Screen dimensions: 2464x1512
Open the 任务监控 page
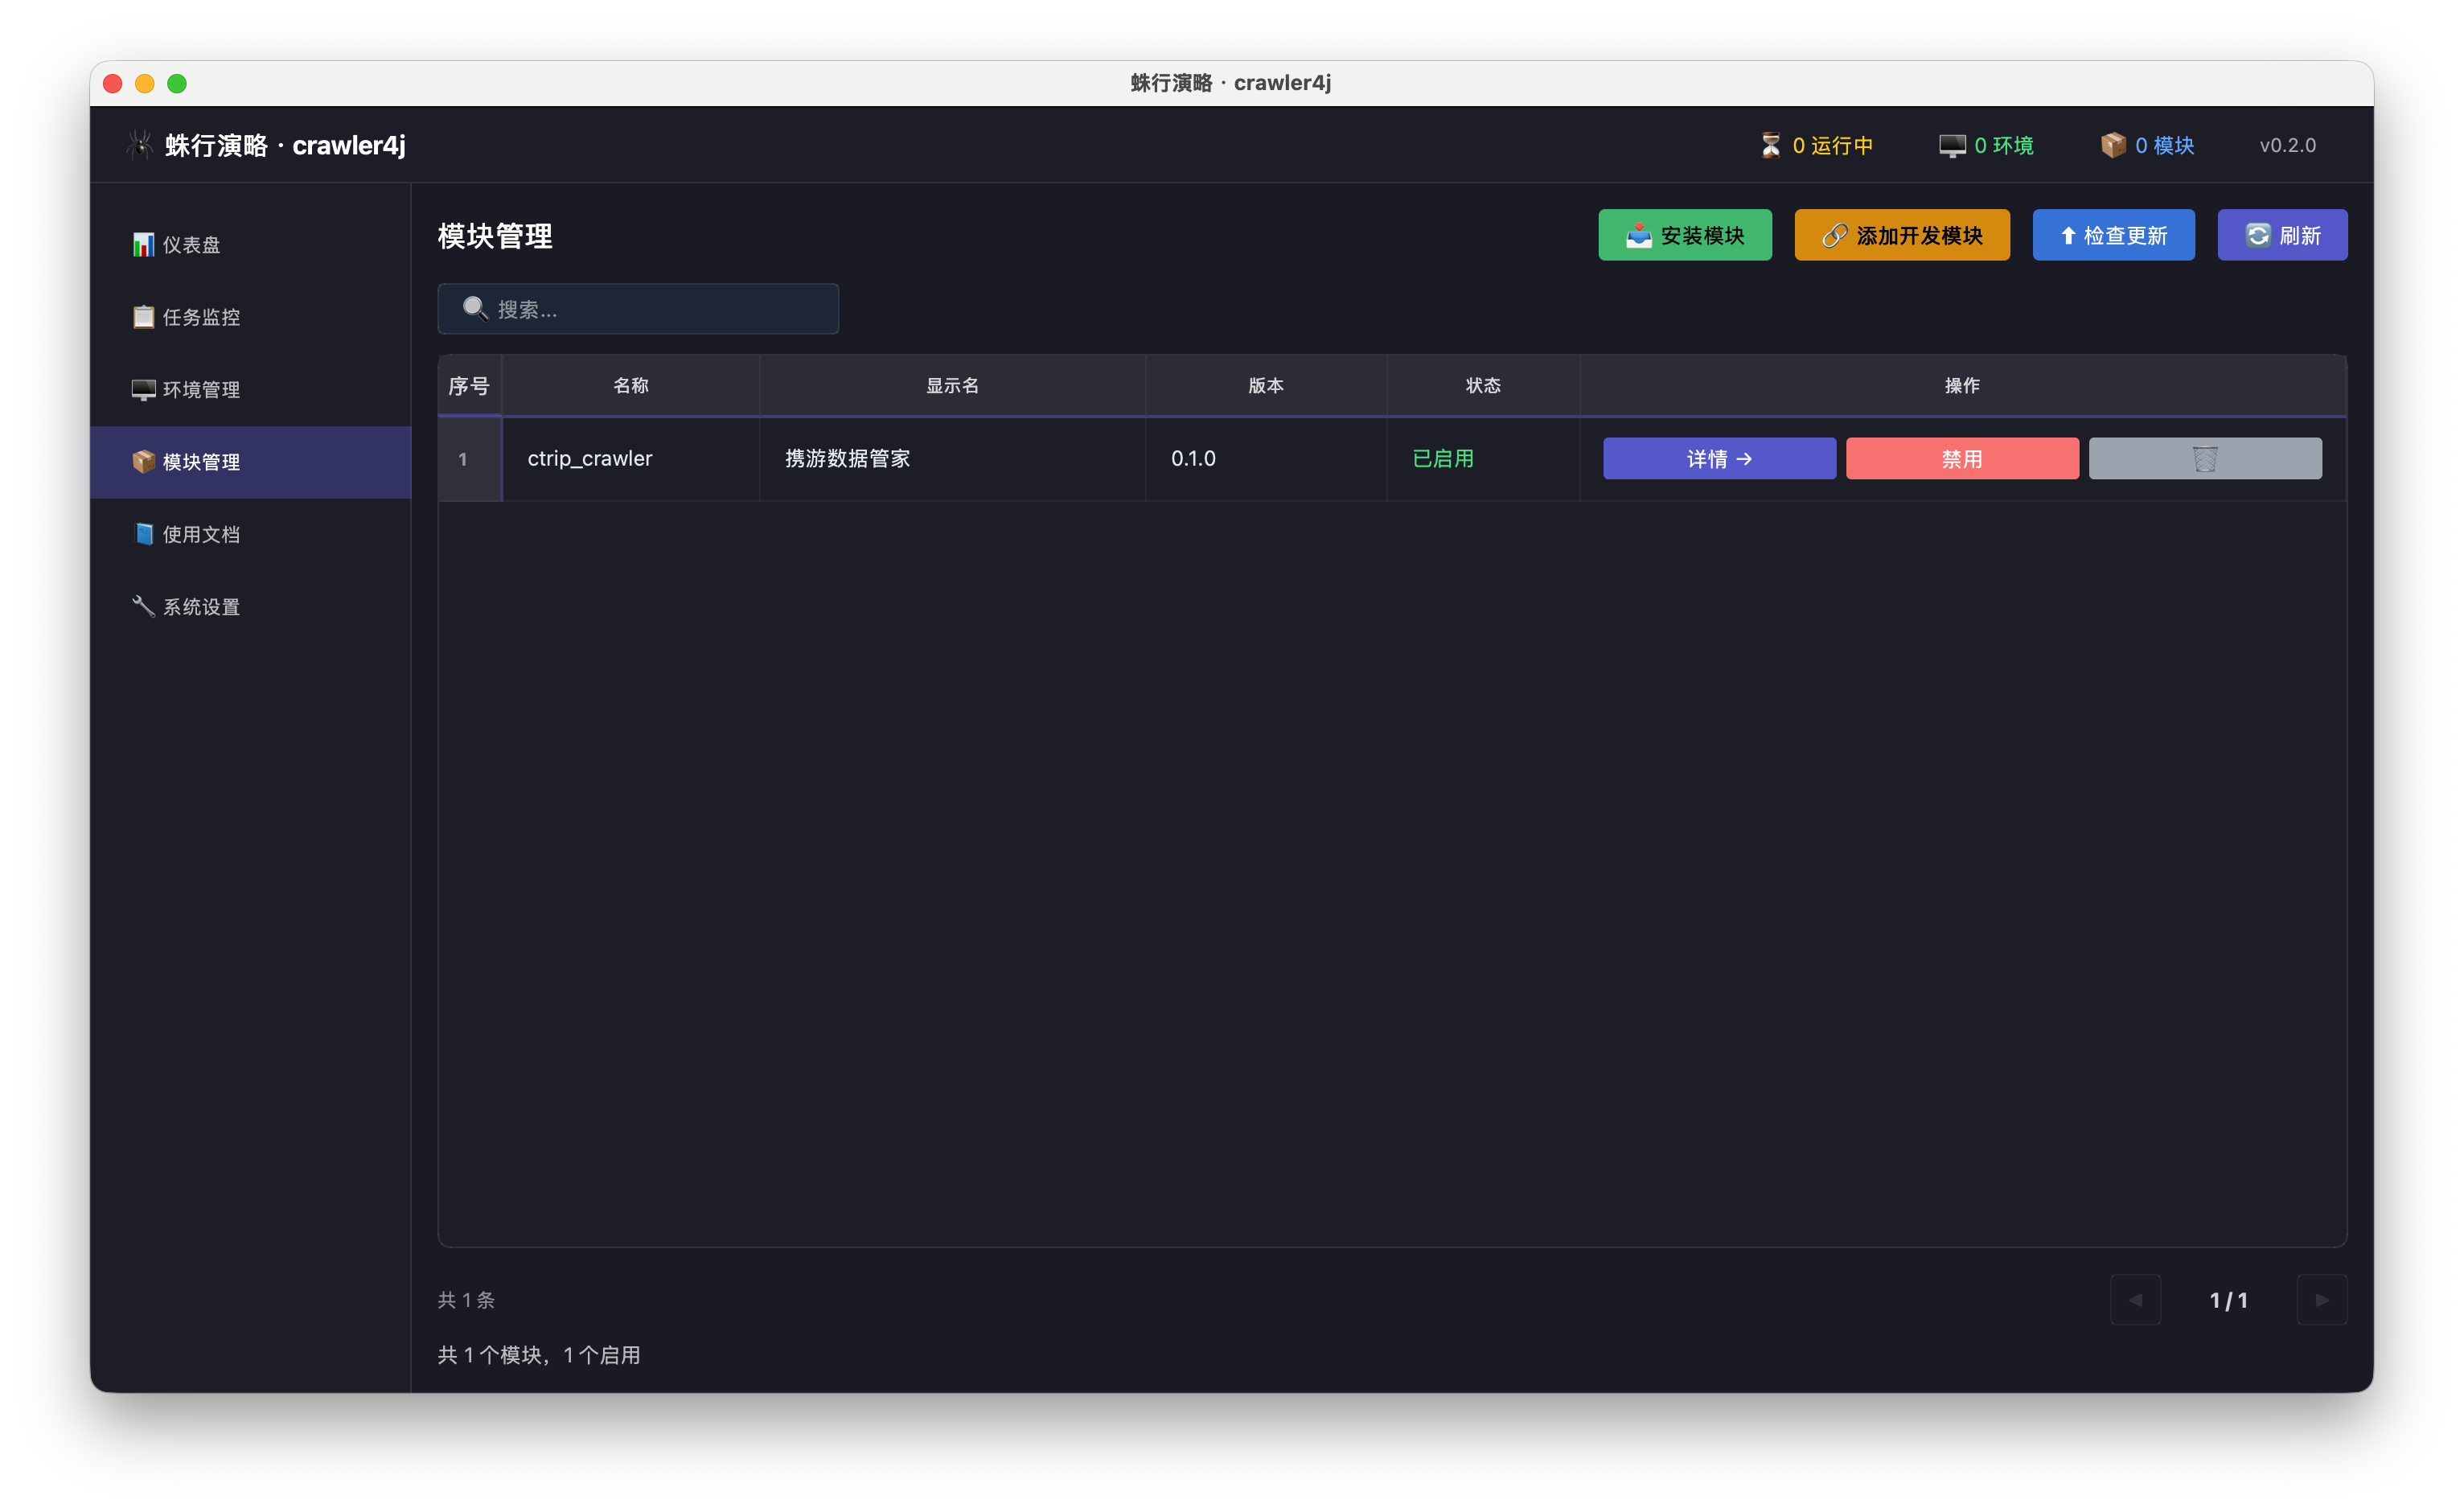tap(250, 317)
